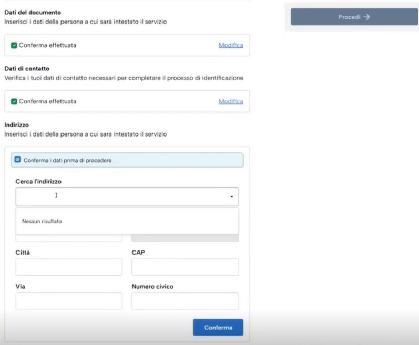Select the 'Nessun risultato' dropdown entry

[x=42, y=222]
